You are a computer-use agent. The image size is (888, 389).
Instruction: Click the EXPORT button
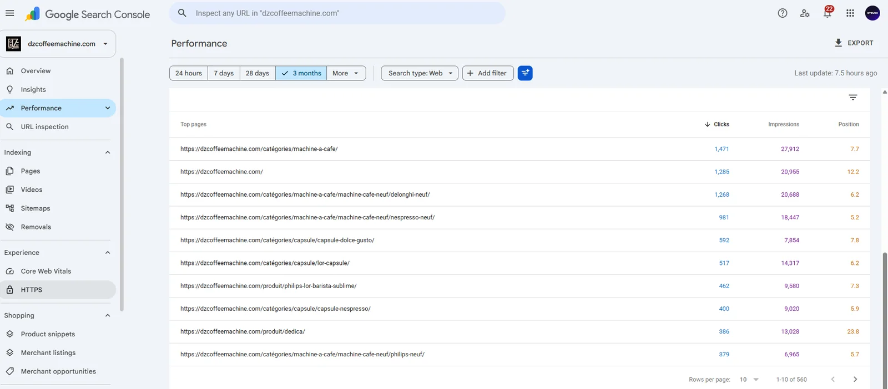[854, 43]
